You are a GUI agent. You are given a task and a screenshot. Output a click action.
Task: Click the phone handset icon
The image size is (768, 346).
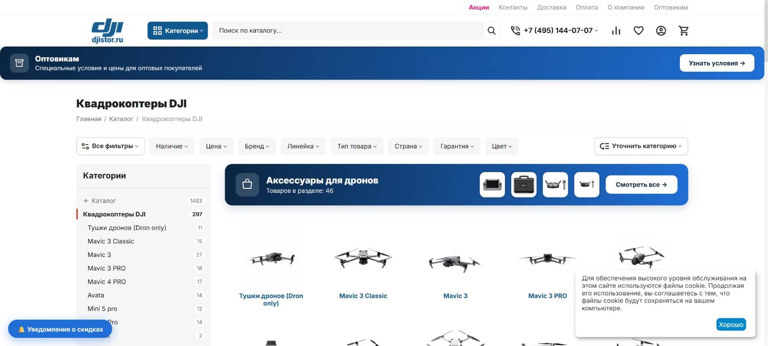515,31
